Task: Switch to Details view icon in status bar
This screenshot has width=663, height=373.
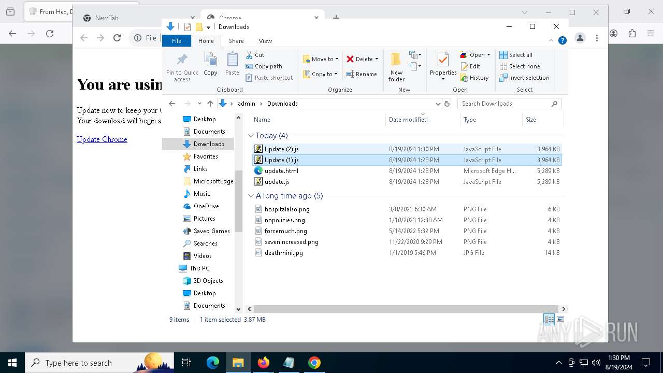Action: tap(549, 320)
